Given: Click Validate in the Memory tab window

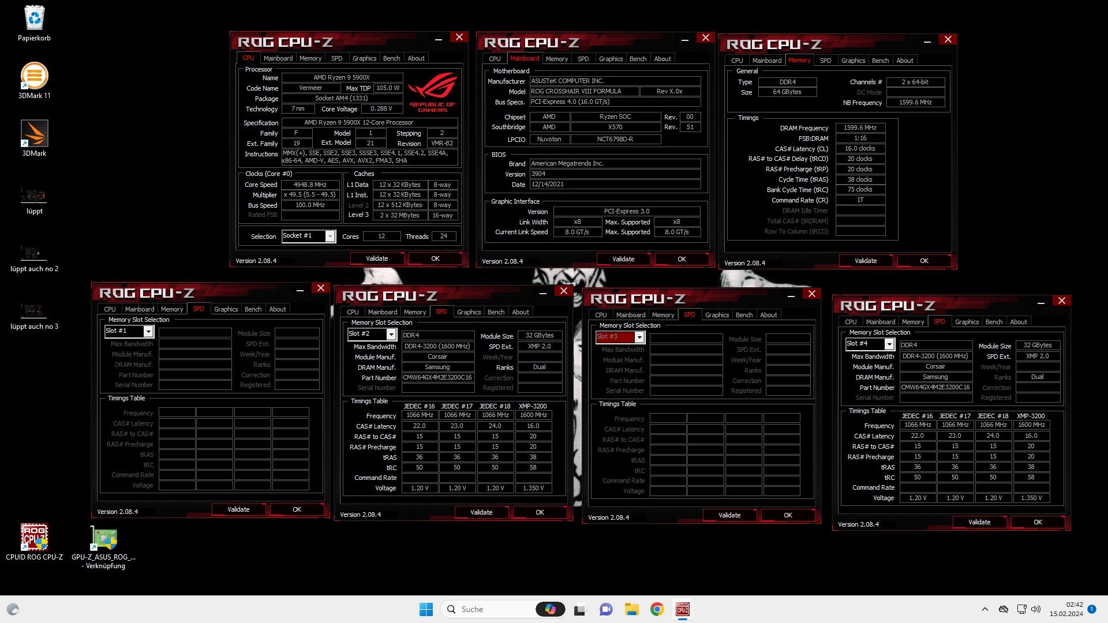Looking at the screenshot, I should click(x=865, y=261).
